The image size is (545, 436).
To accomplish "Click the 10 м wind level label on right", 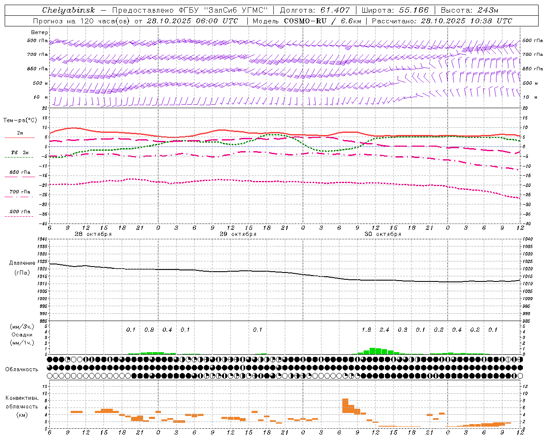I will (x=530, y=98).
